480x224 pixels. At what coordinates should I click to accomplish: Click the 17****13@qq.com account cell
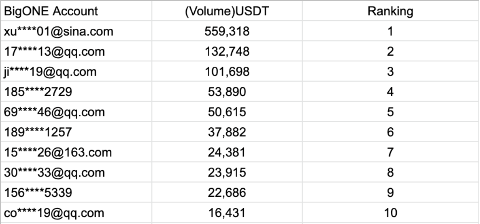click(x=54, y=51)
